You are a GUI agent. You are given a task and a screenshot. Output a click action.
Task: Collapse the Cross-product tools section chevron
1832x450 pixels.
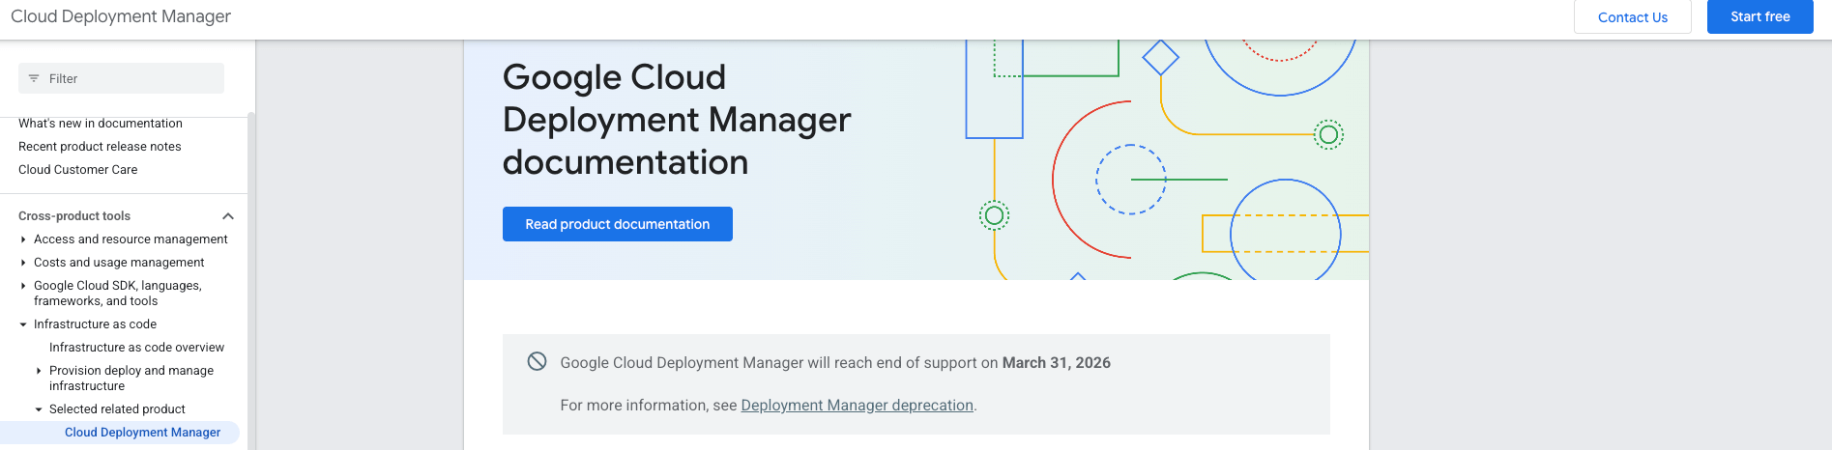pyautogui.click(x=228, y=216)
